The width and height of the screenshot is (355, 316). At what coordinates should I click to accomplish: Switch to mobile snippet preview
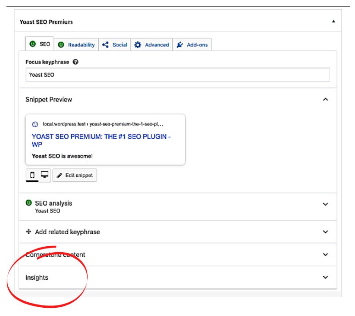point(32,175)
